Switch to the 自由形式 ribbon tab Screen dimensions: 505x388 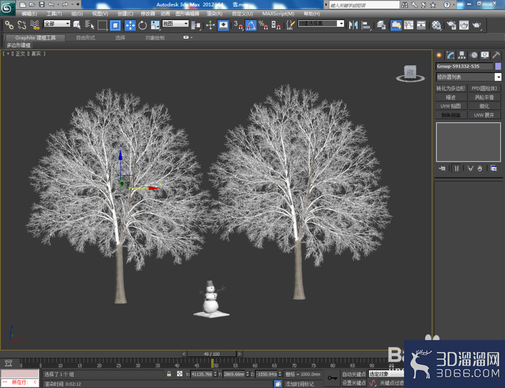click(x=86, y=38)
